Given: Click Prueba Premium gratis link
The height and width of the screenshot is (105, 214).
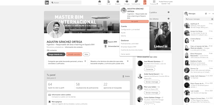Looking at the screenshot, I should point(166,3).
